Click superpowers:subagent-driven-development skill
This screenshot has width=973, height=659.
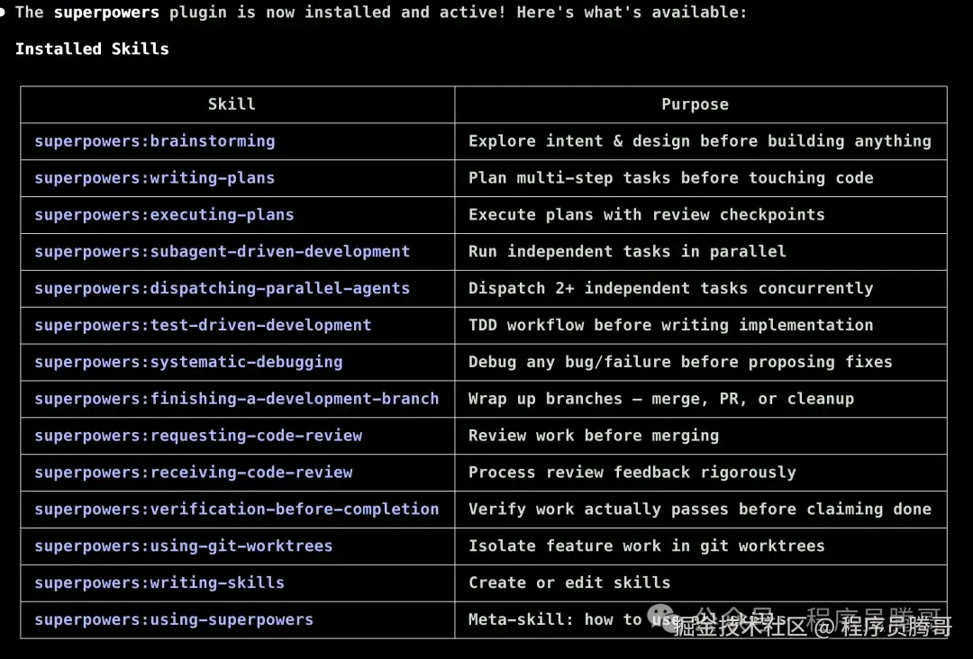point(222,252)
